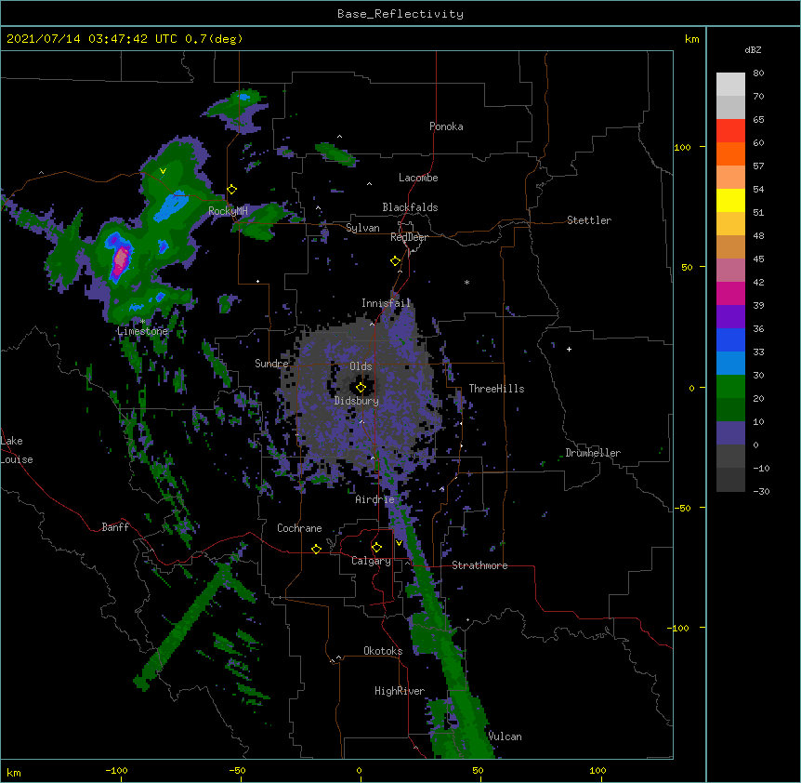Select the purple 36-39 dBZ legend swatch
Viewport: 801px width, 783px height.
[x=730, y=317]
